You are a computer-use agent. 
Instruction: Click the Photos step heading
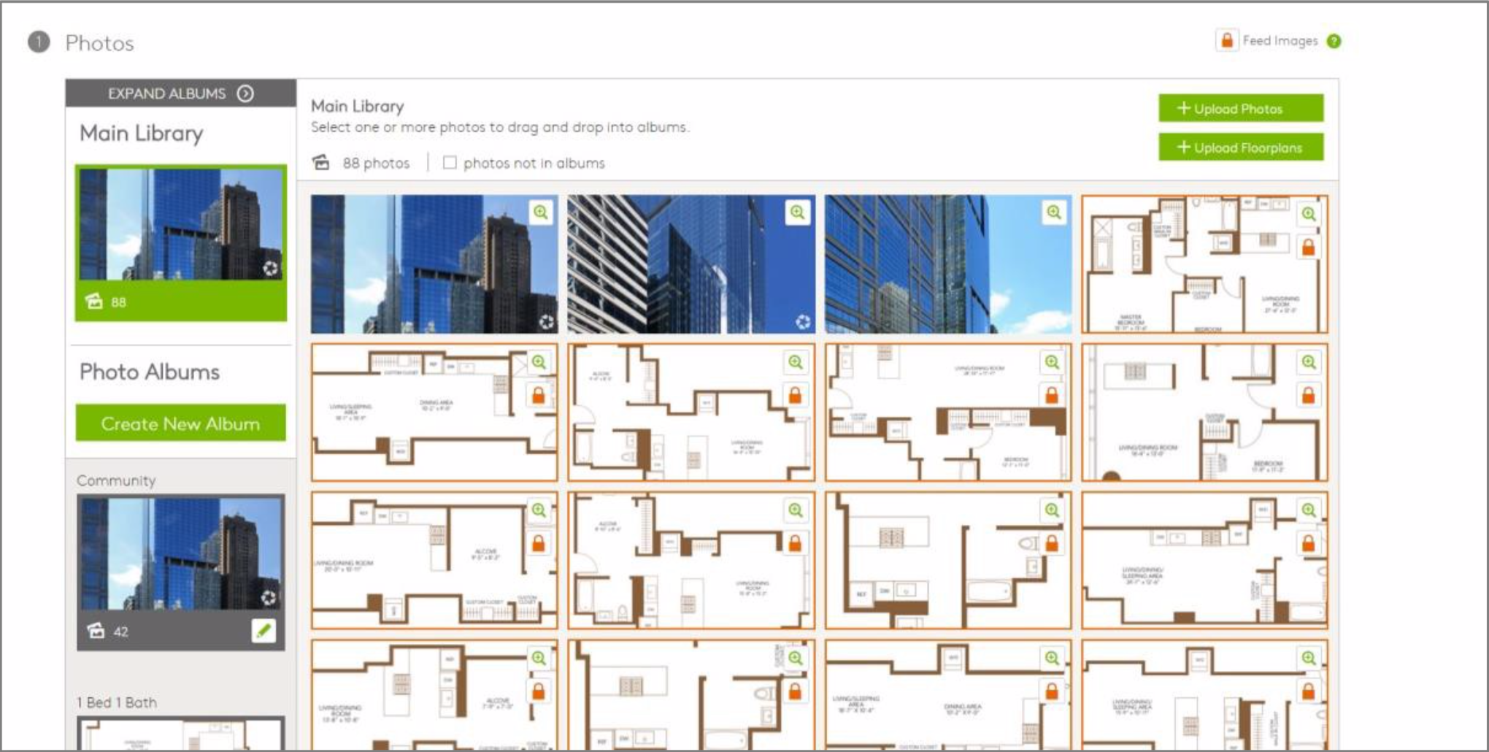(100, 42)
